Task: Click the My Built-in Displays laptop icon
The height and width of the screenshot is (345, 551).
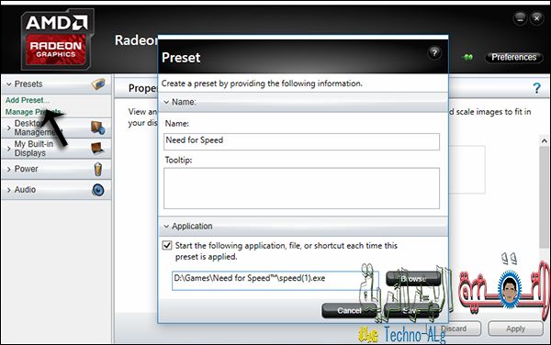Action: pyautogui.click(x=97, y=149)
